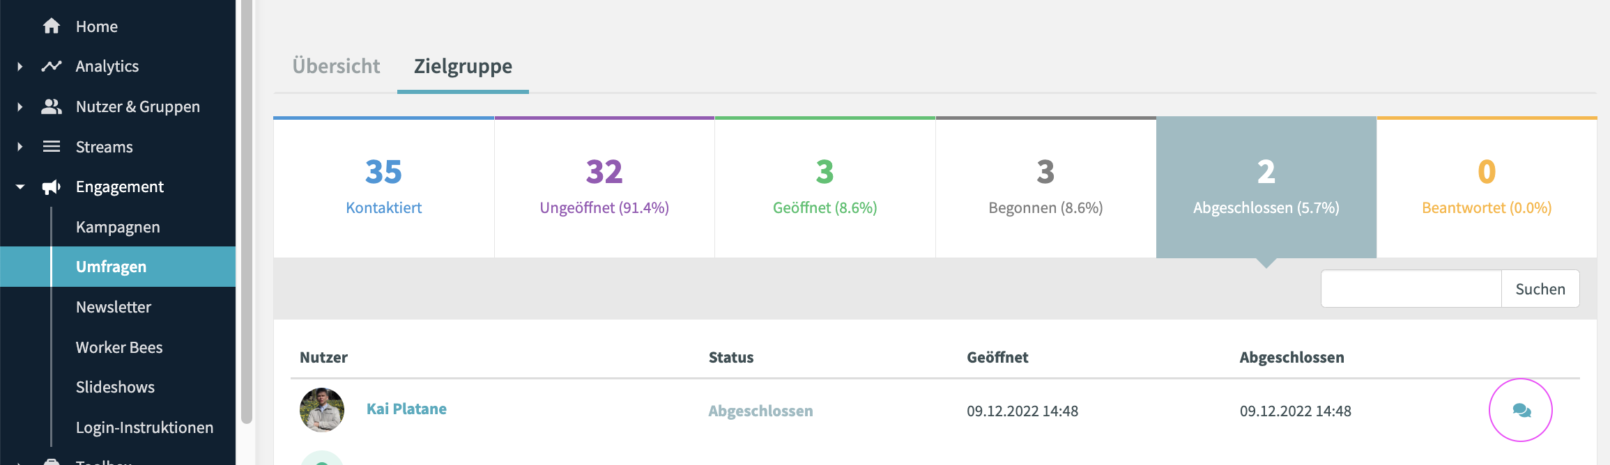Switch to the Übersicht tab
Screen dimensions: 1610x465
click(336, 66)
